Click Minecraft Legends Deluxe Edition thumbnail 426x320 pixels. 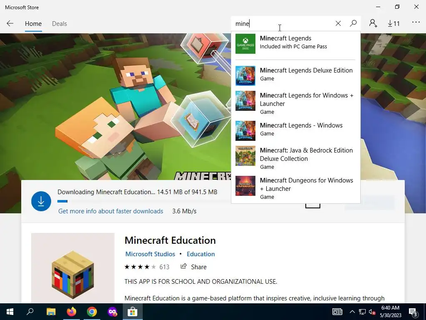pos(245,76)
